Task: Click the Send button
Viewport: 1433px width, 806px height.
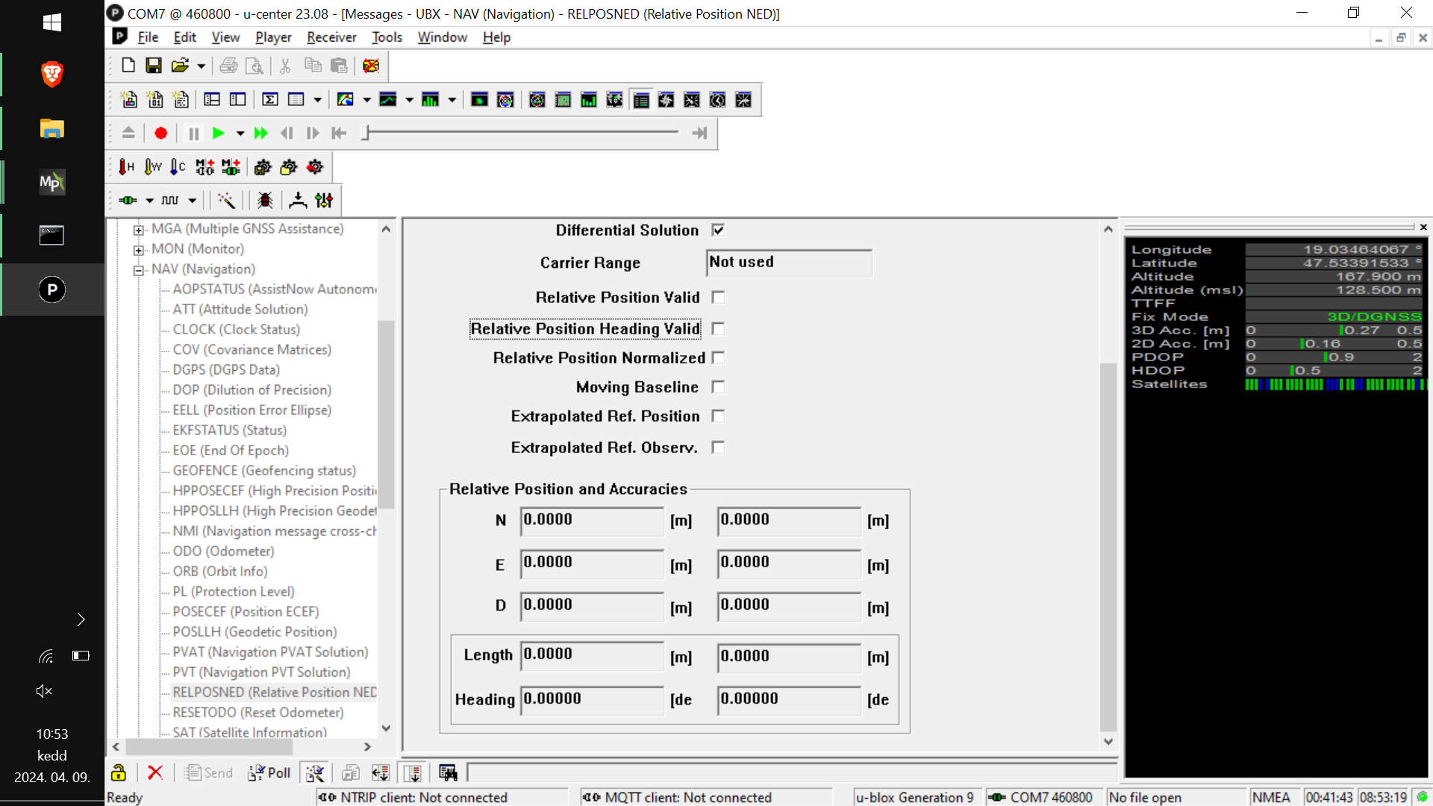Action: [x=208, y=772]
